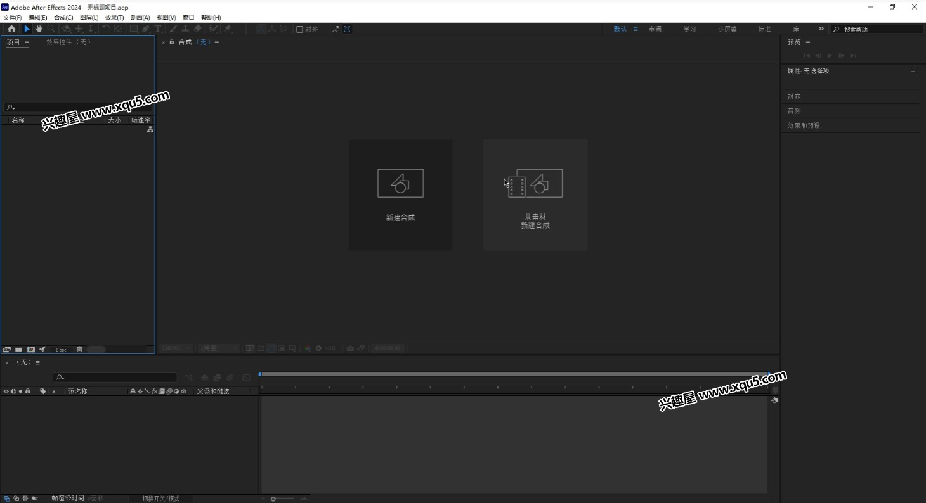
Task: Open the magnification (100%) dropdown
Action: click(176, 348)
